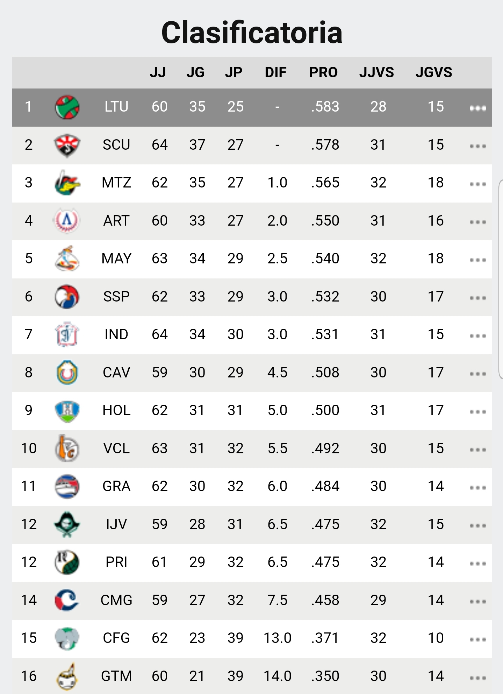
Task: Click the ART team logo
Action: pos(67,221)
